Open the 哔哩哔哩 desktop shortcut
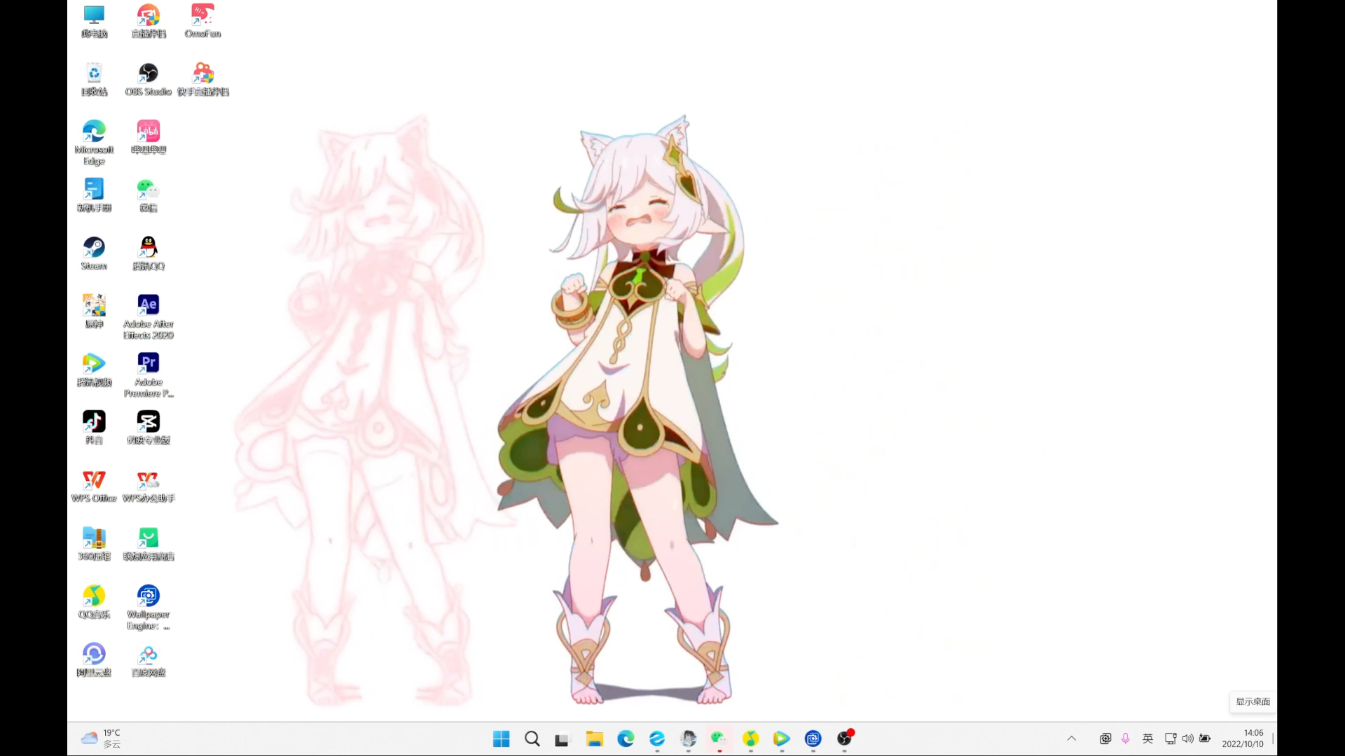Screen dimensions: 1345x756 coord(149,138)
